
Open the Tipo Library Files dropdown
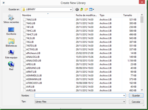click(124, 102)
